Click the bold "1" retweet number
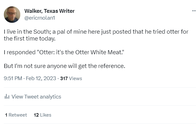This screenshot has width=196, height=125. pyautogui.click(x=6, y=115)
